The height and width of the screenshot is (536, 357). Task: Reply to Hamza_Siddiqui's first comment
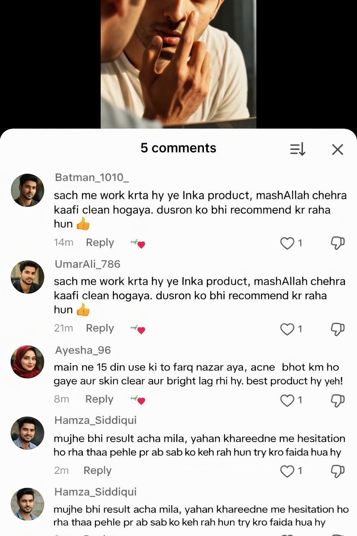click(x=97, y=470)
